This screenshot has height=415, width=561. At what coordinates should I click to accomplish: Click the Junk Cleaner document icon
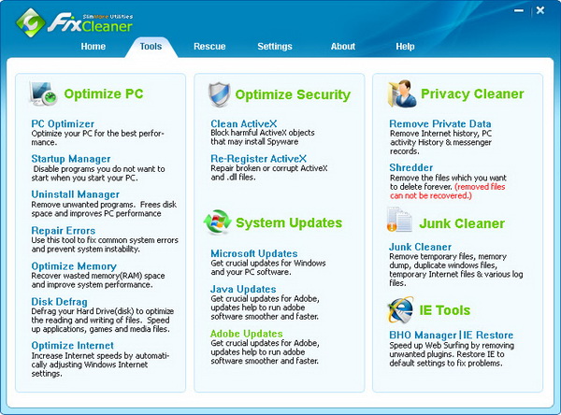tap(400, 222)
